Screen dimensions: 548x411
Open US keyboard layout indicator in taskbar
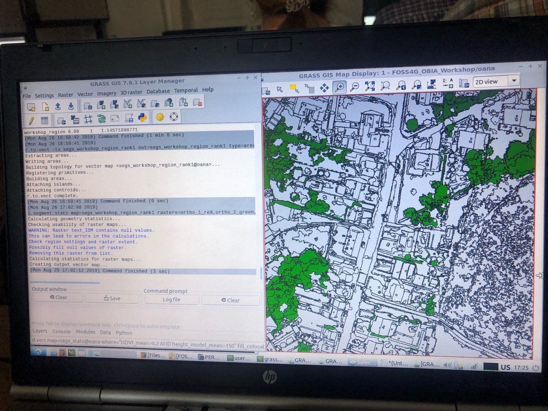[506, 366]
